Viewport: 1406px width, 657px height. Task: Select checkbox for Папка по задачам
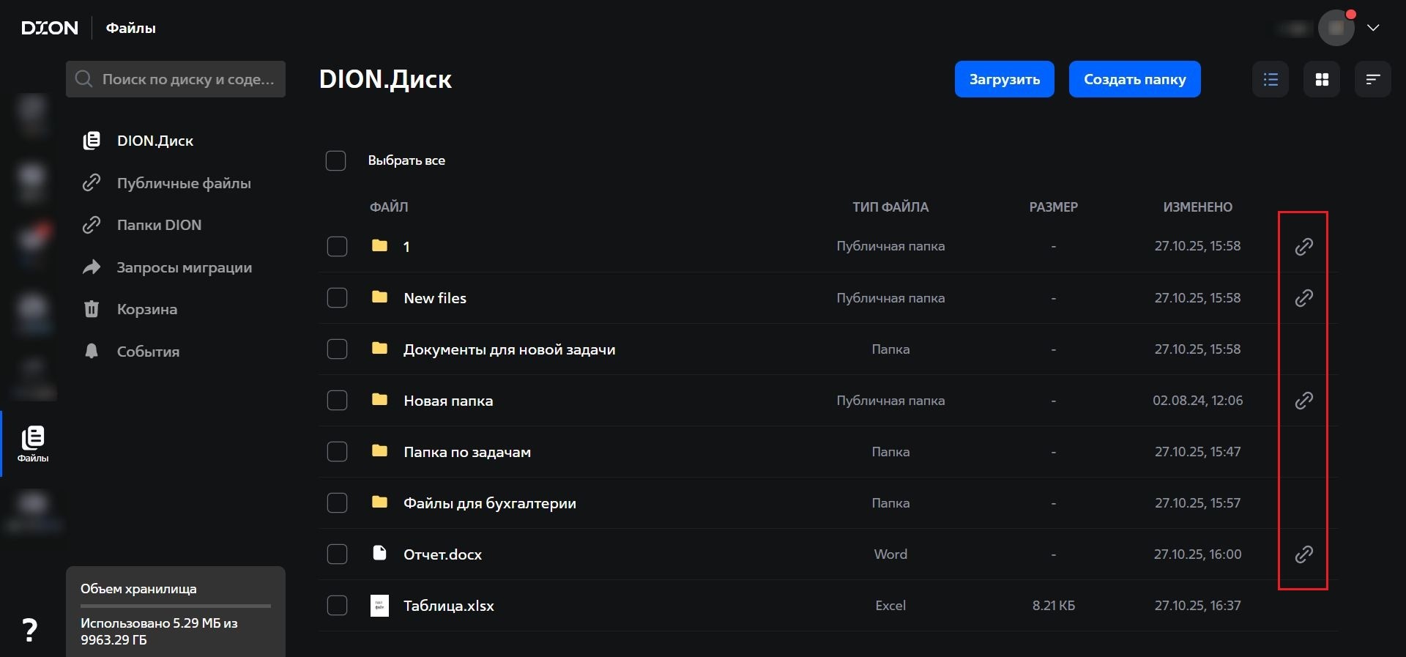coord(337,452)
